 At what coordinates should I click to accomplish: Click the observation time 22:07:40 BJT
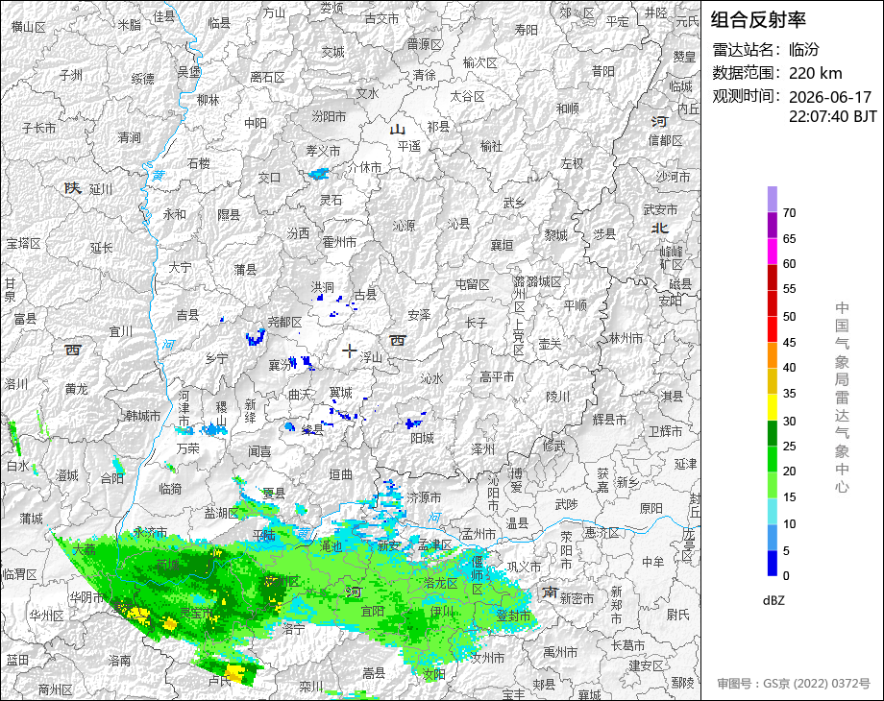coord(833,116)
